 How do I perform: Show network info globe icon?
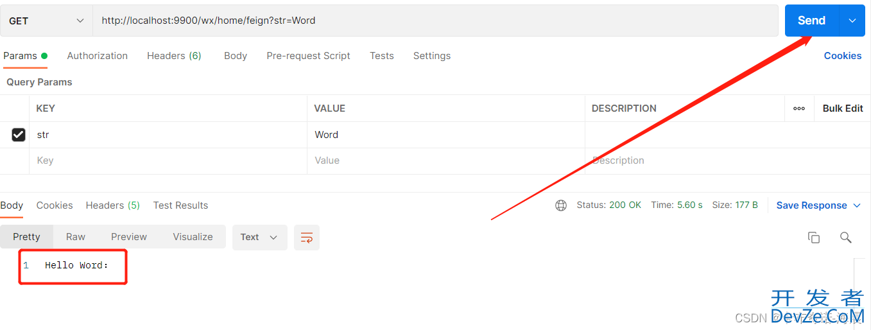561,205
